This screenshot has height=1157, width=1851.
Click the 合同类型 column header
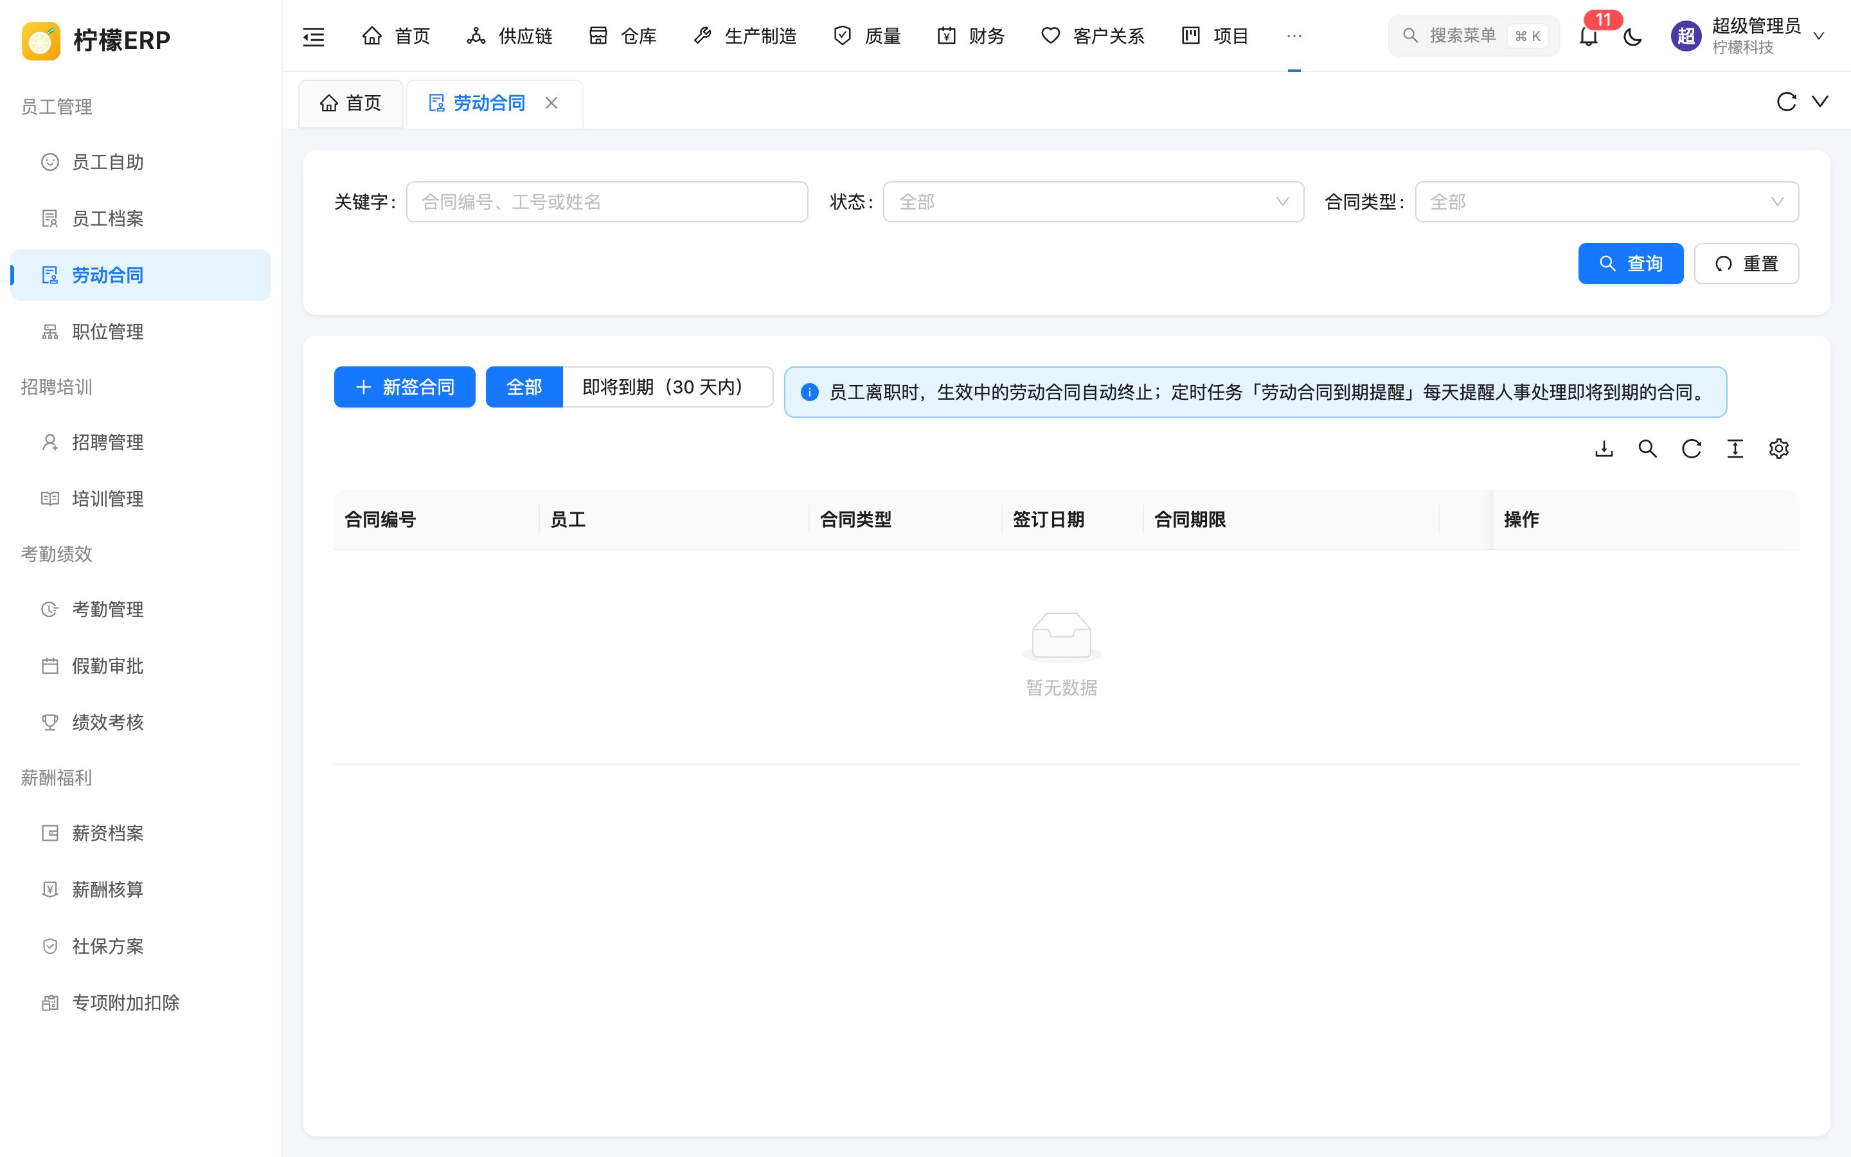tap(906, 519)
